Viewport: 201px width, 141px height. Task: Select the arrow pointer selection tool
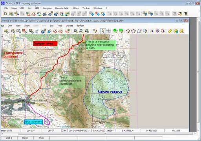point(103,31)
